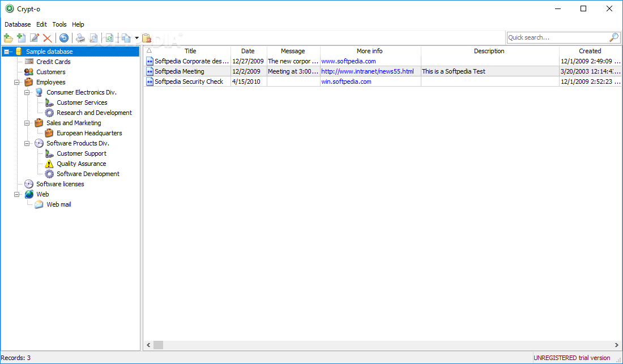
Task: Sort by the Created column header
Action: pyautogui.click(x=590, y=51)
